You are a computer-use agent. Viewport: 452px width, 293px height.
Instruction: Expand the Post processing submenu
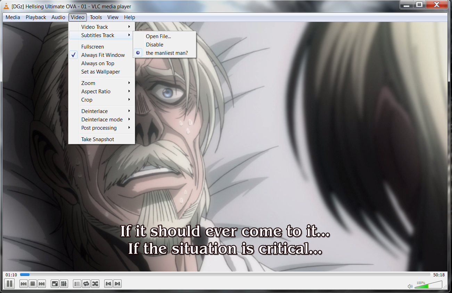coord(99,128)
